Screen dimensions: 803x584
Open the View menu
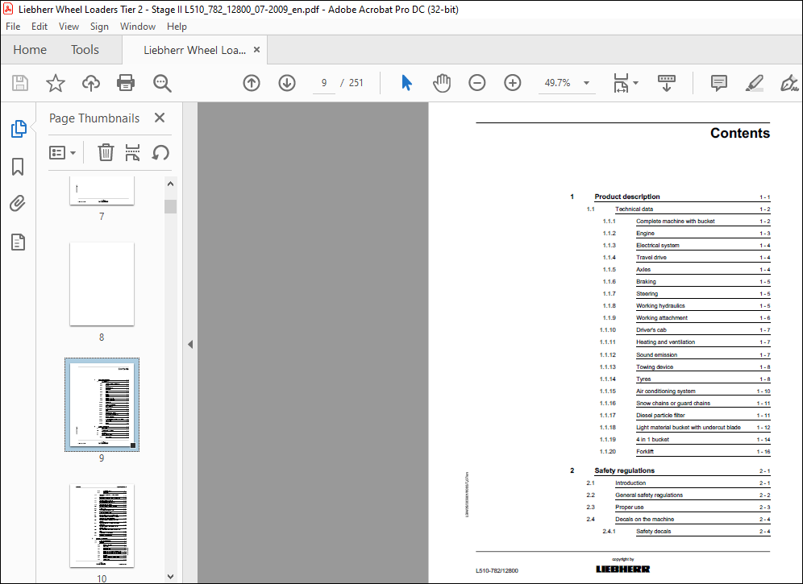pos(69,27)
